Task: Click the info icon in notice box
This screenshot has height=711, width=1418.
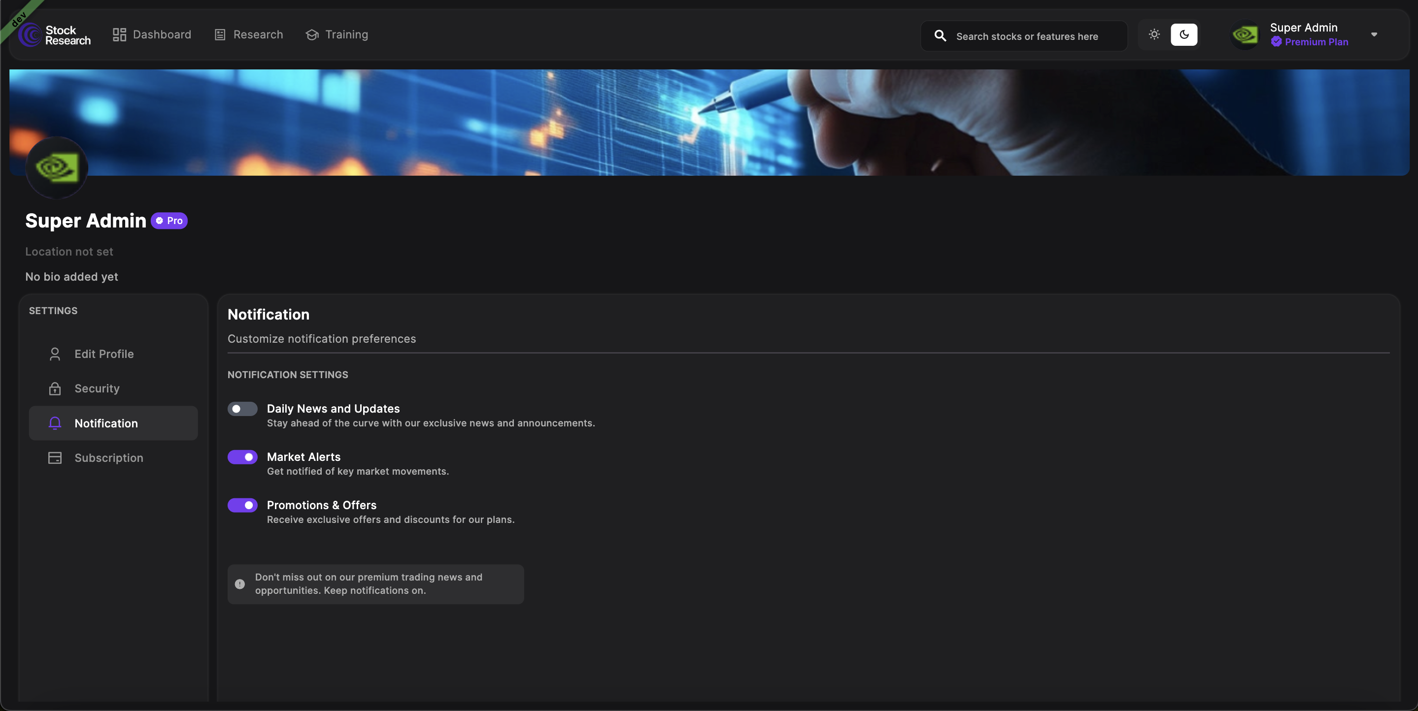Action: [x=240, y=584]
